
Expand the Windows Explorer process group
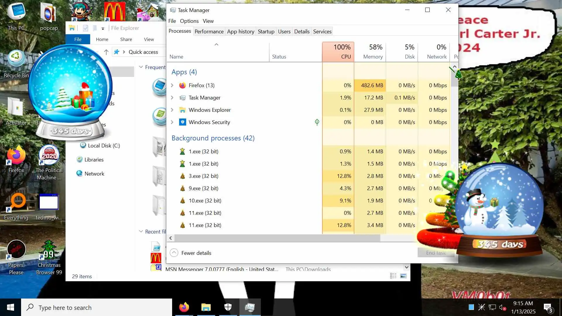click(x=172, y=110)
